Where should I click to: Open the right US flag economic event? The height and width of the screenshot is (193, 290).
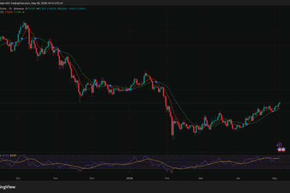click(x=283, y=149)
